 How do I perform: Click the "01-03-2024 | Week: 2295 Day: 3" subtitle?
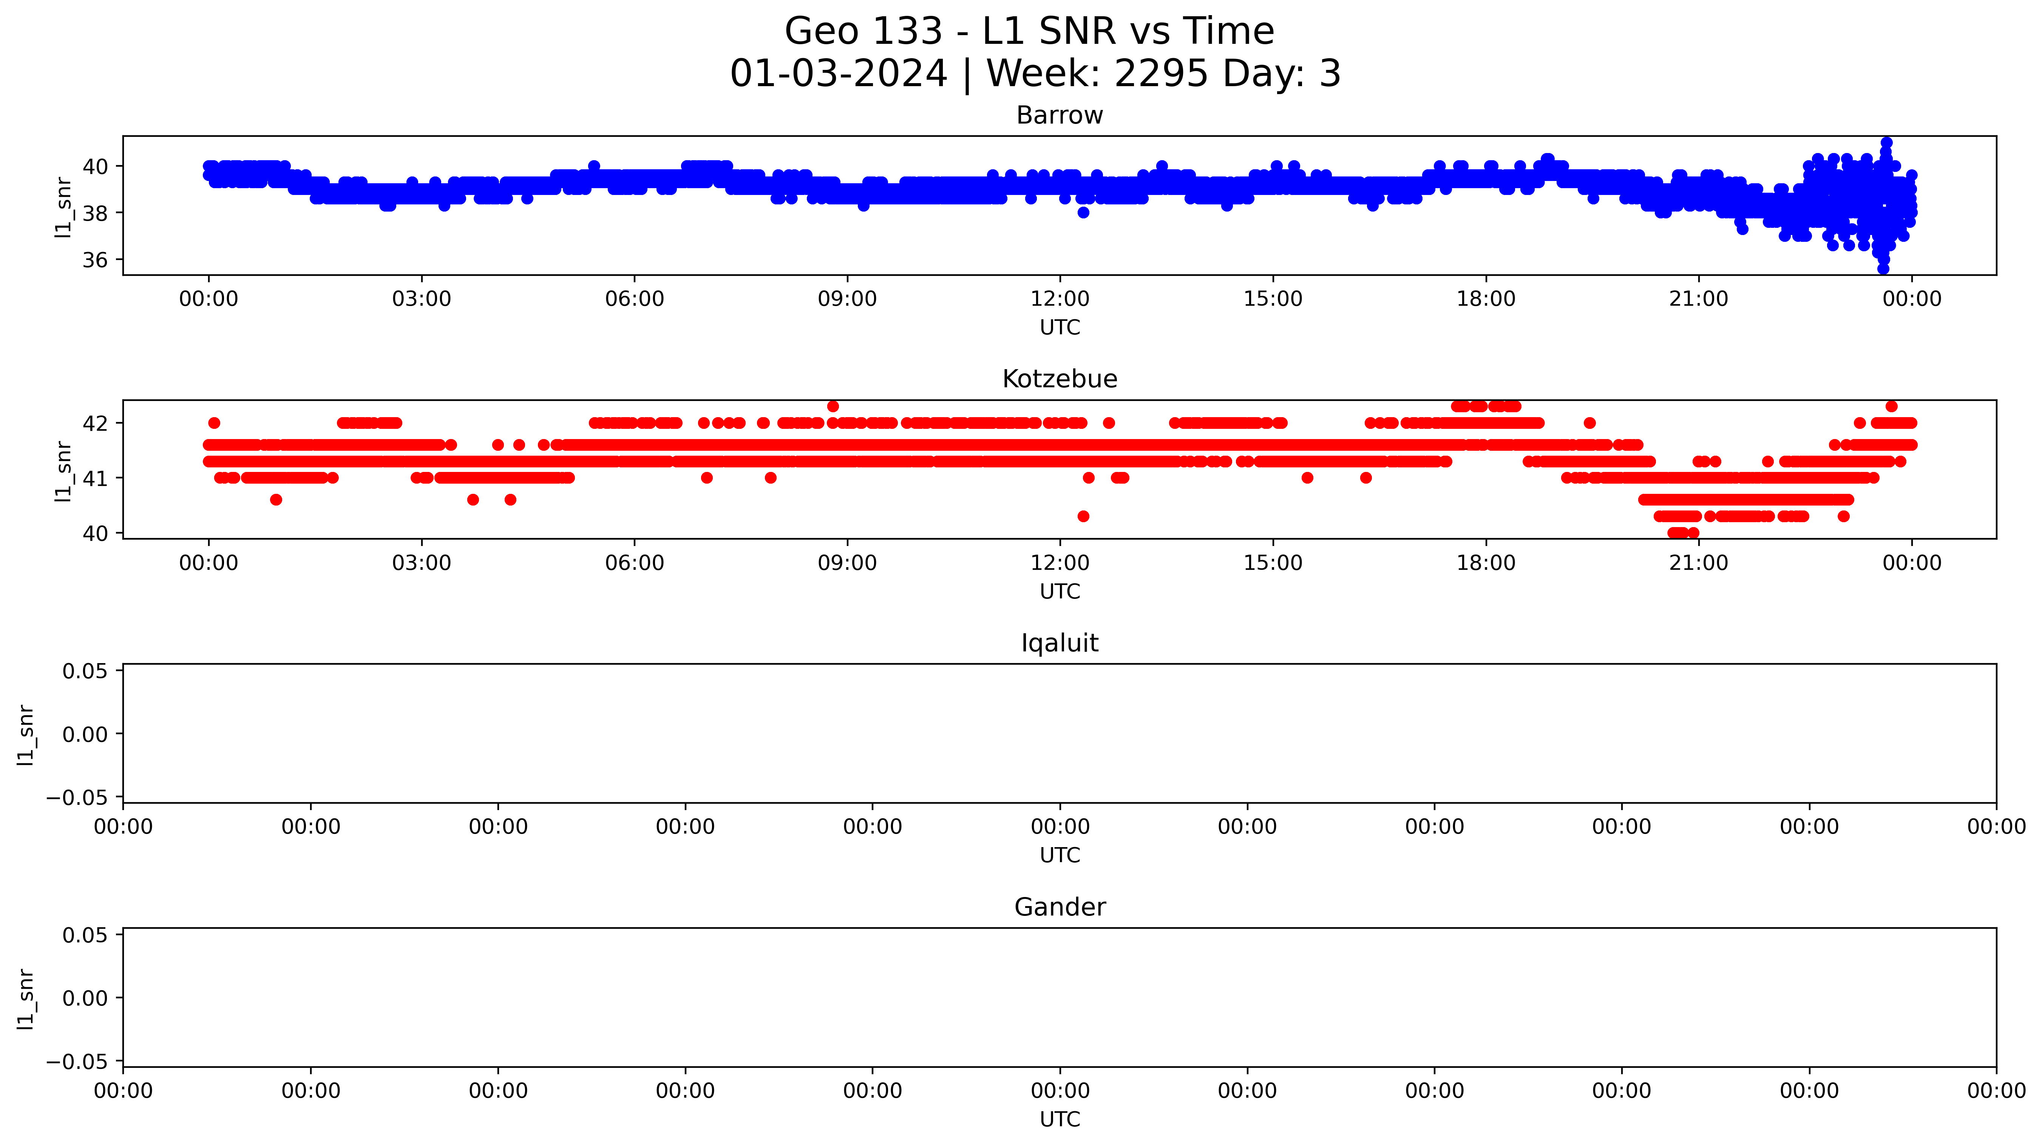(1035, 74)
